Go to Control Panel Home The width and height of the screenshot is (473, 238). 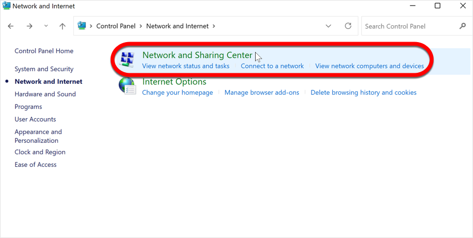[44, 51]
